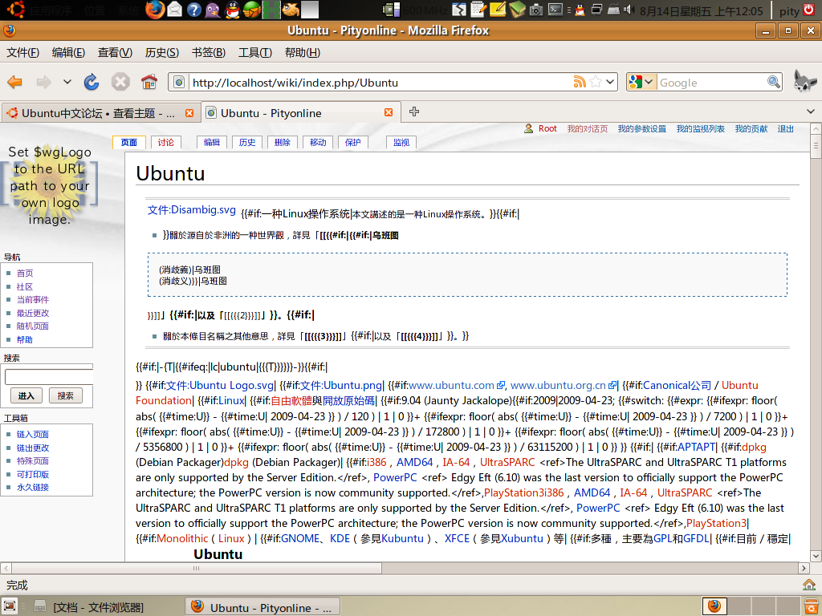Open the Ubuntu logo applications menu

click(16, 10)
